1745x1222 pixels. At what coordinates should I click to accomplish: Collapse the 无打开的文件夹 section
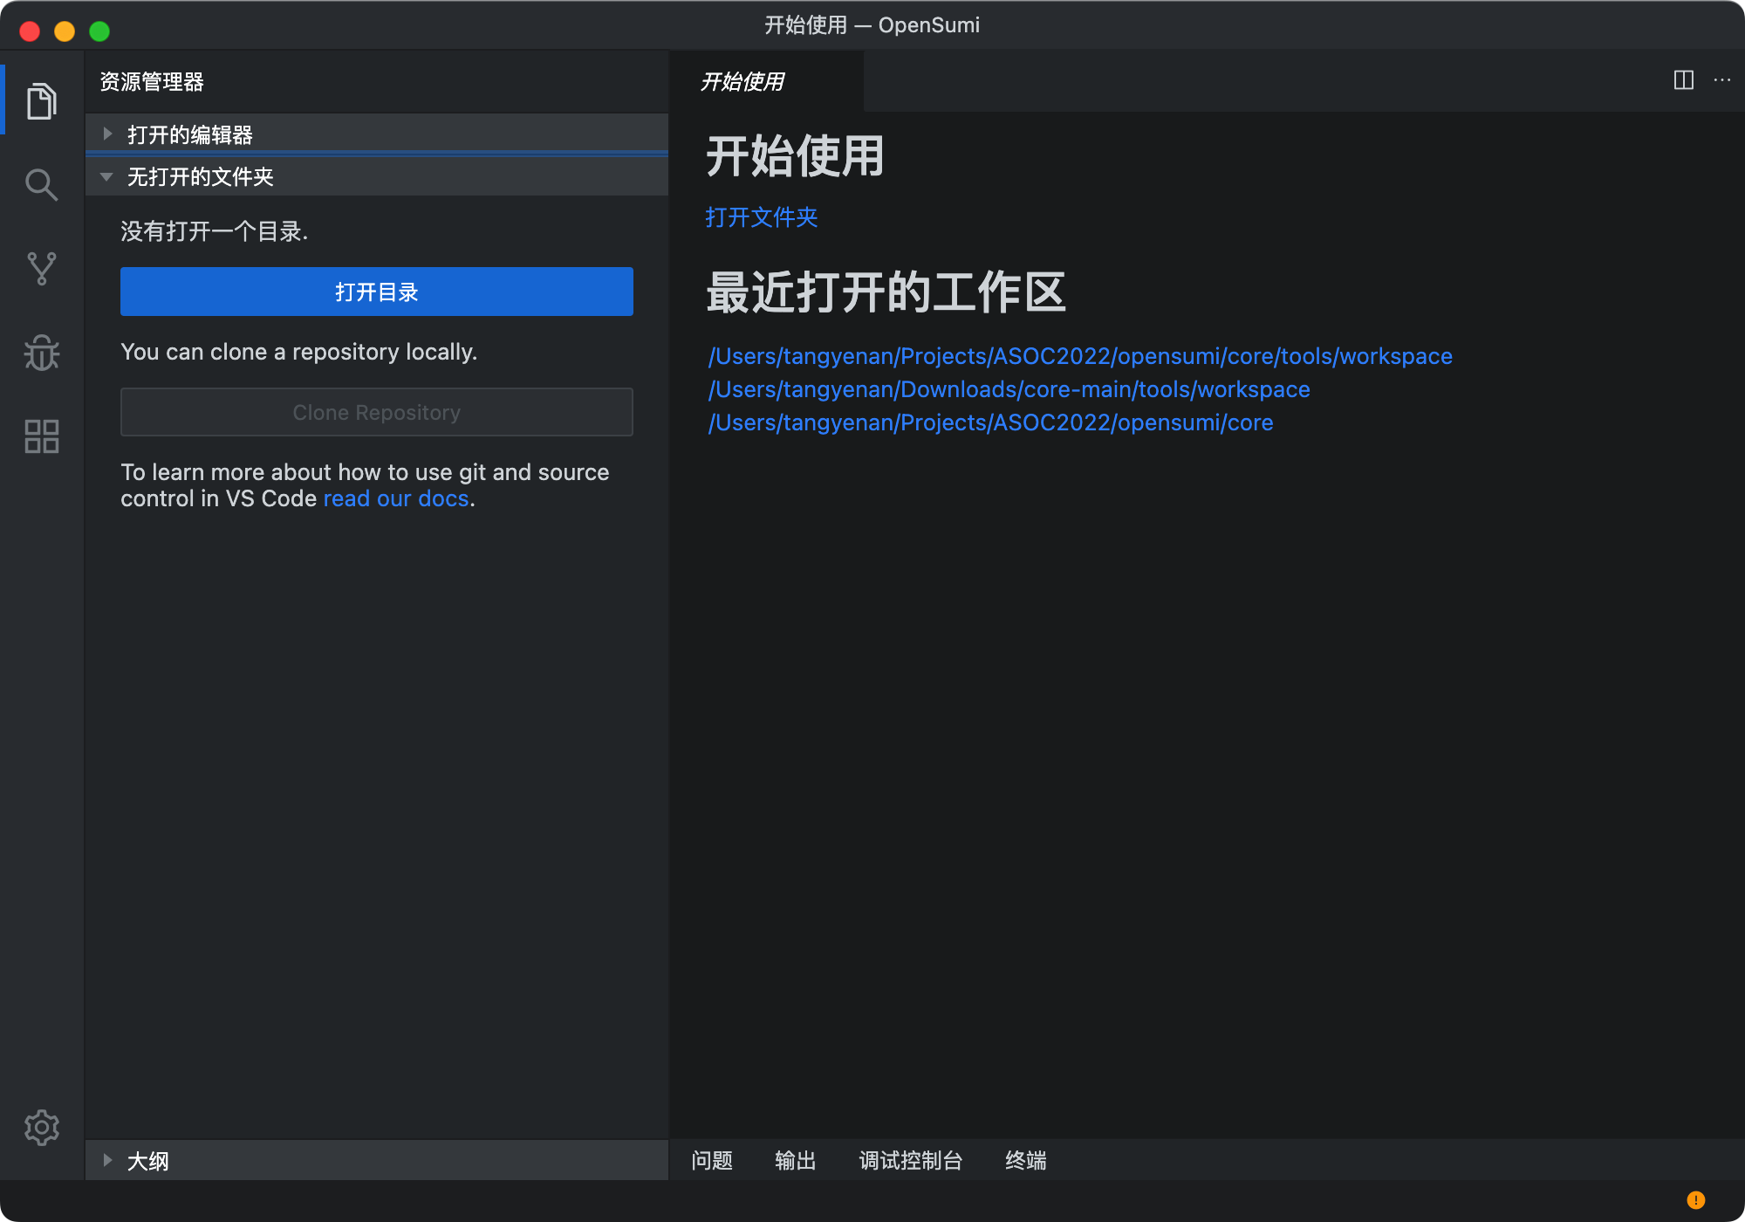200,176
